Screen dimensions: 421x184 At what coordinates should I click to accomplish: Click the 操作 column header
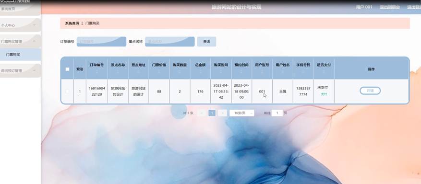(371, 69)
